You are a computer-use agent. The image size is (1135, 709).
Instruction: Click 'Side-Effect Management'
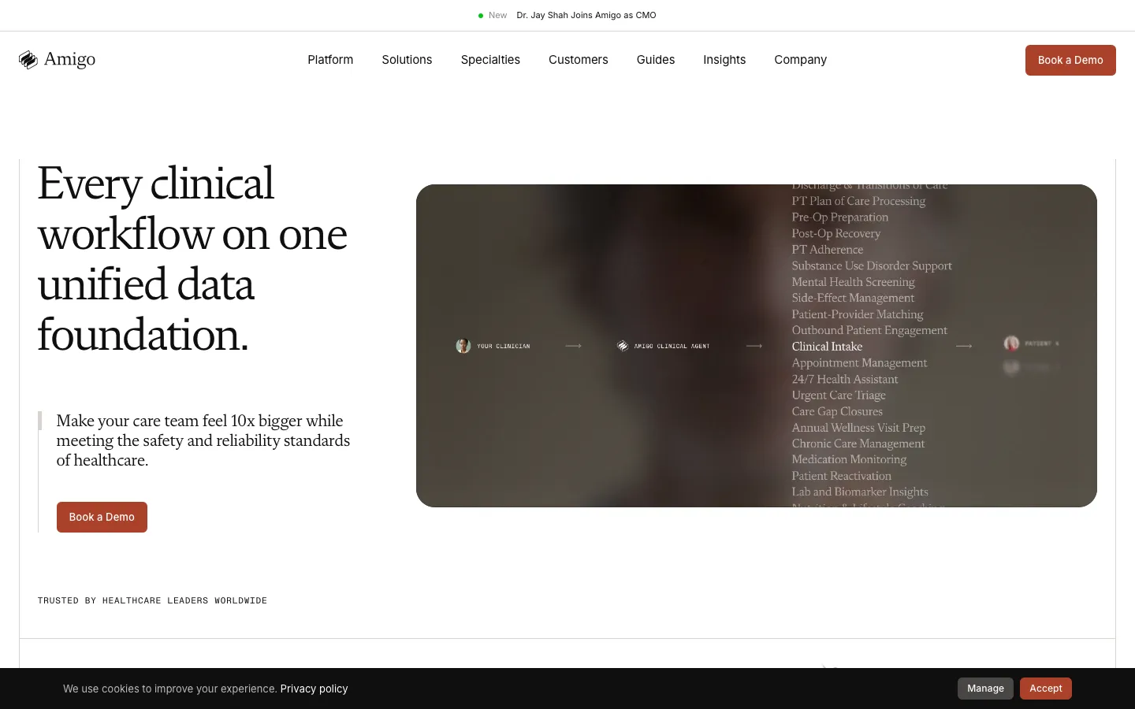pos(853,298)
